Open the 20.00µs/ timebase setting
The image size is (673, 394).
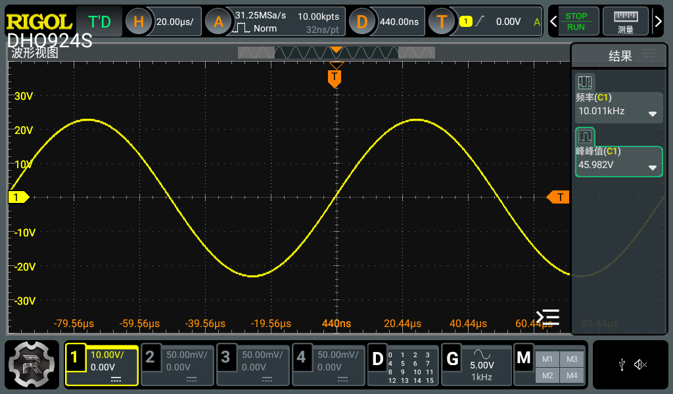pyautogui.click(x=175, y=22)
